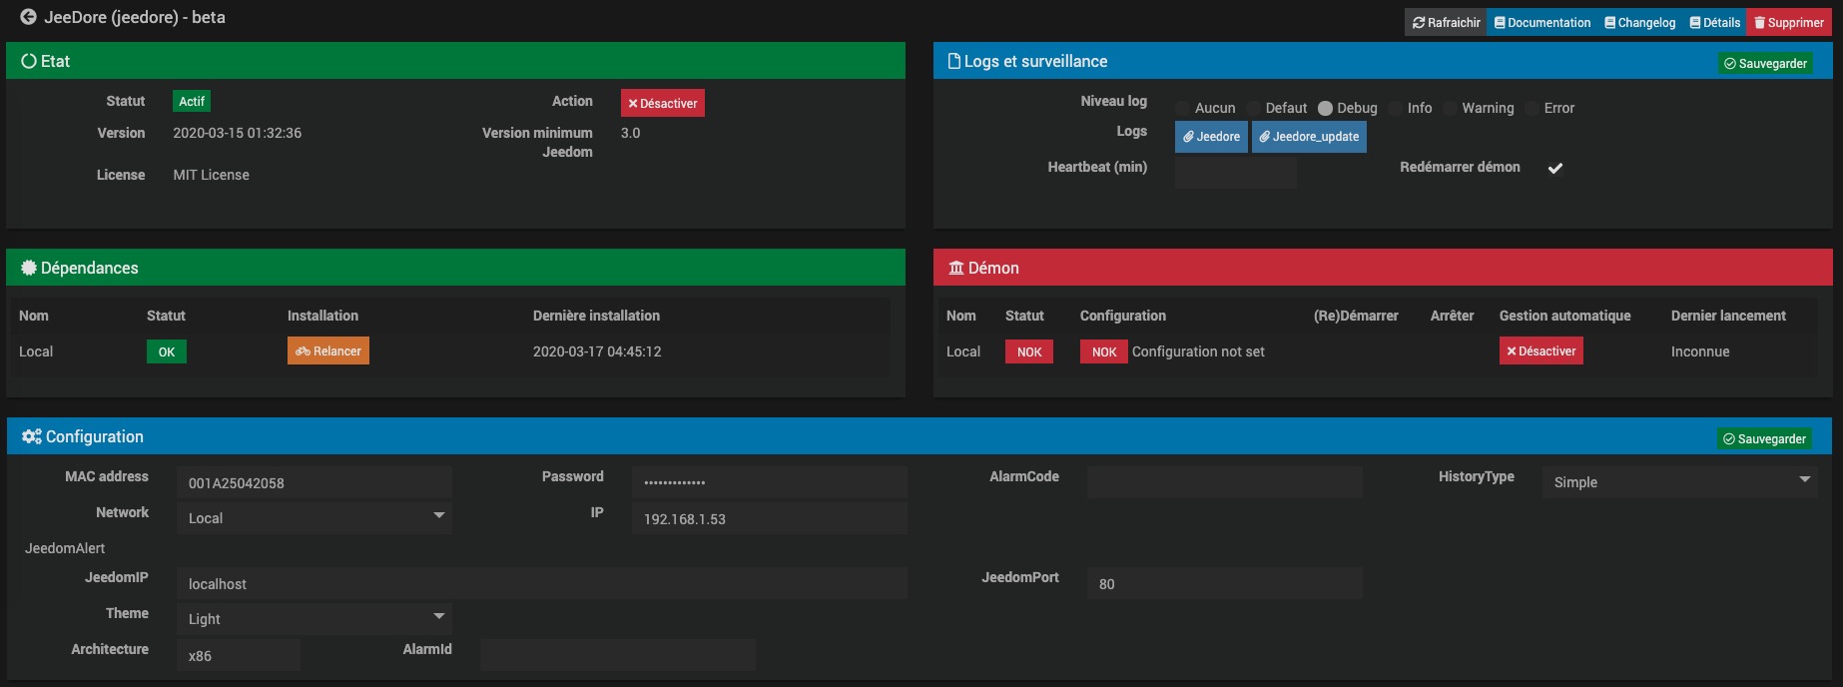Select the Warning log level

[x=1451, y=108]
